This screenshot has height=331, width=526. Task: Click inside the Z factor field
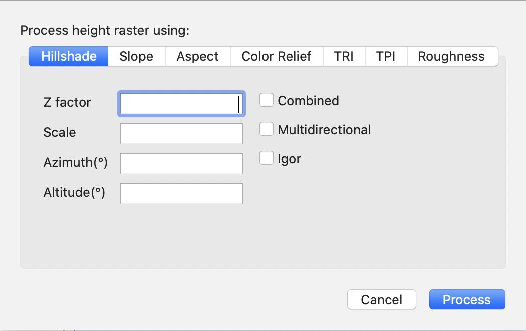181,104
